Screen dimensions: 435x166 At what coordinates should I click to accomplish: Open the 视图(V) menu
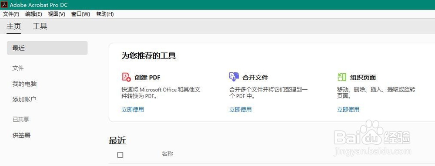pyautogui.click(x=57, y=14)
